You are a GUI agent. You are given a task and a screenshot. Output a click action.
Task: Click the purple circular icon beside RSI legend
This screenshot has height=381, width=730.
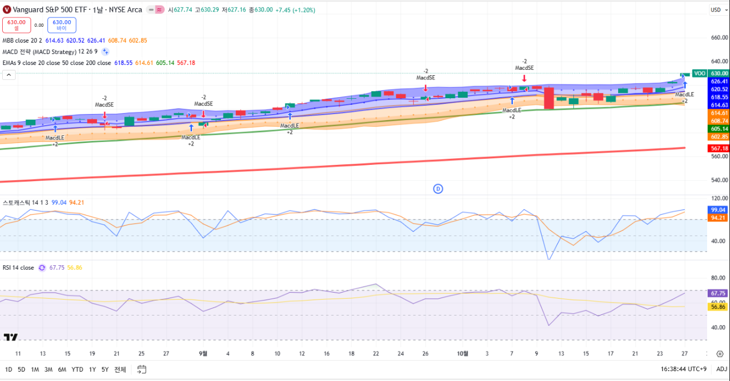pyautogui.click(x=42, y=268)
